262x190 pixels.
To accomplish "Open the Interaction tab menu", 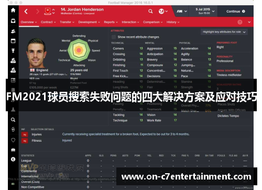I will (x=130, y=22).
